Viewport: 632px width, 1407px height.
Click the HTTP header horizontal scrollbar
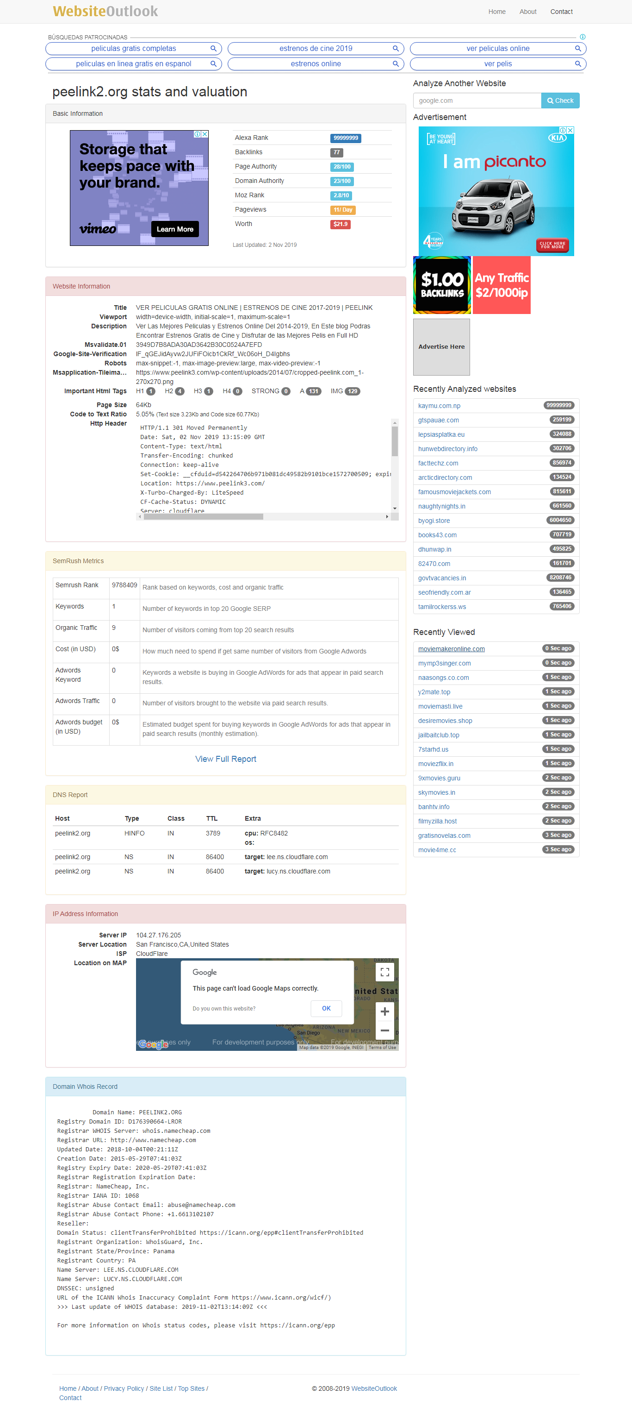[x=203, y=517]
